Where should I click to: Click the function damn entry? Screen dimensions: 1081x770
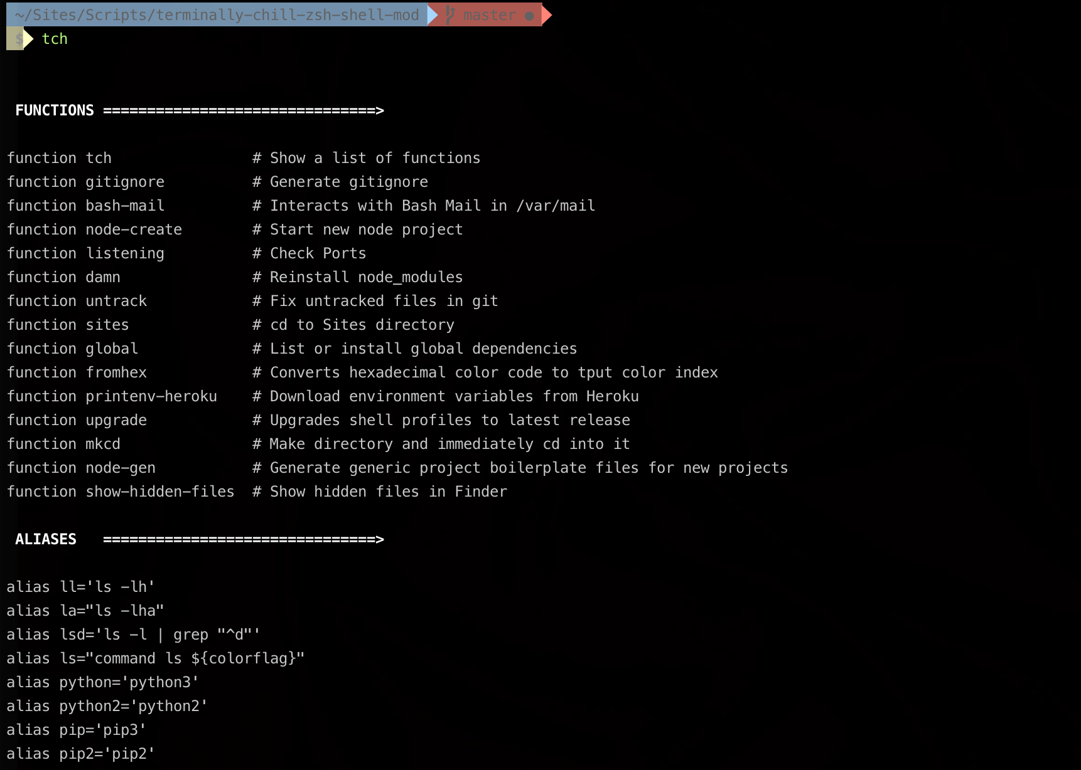[x=63, y=277]
